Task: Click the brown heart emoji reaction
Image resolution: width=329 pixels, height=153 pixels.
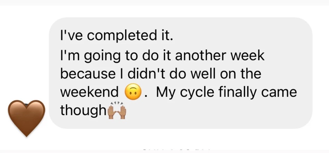Action: coord(26,118)
